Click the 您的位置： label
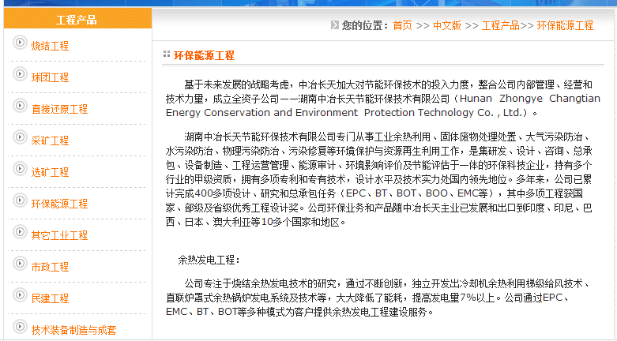The width and height of the screenshot is (617, 341). coord(366,25)
